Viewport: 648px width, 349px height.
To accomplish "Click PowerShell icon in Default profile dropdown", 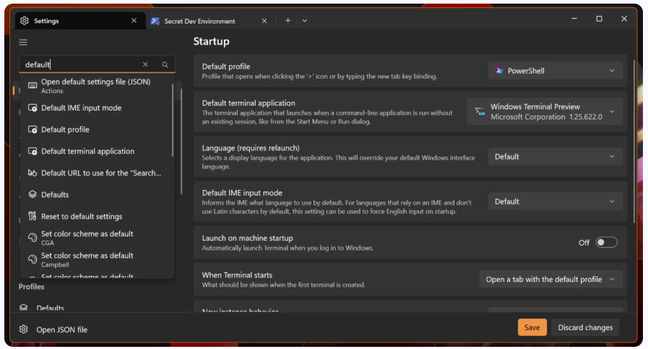I will point(499,71).
